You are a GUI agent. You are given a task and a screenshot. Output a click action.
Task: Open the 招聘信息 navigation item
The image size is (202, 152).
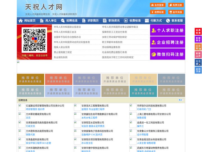72,21
